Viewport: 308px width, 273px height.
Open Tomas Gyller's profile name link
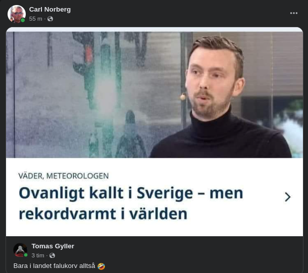53,246
